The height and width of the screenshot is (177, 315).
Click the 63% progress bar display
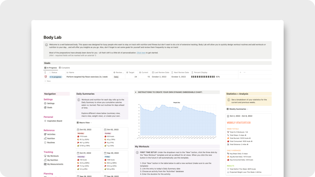point(206,77)
